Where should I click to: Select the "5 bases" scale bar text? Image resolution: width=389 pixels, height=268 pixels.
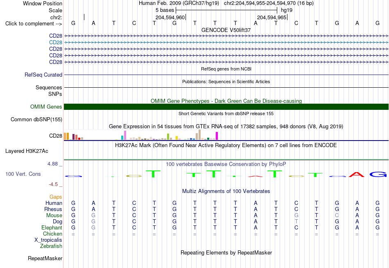coord(165,10)
